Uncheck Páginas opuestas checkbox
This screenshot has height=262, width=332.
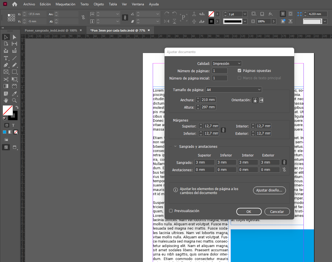(239, 71)
